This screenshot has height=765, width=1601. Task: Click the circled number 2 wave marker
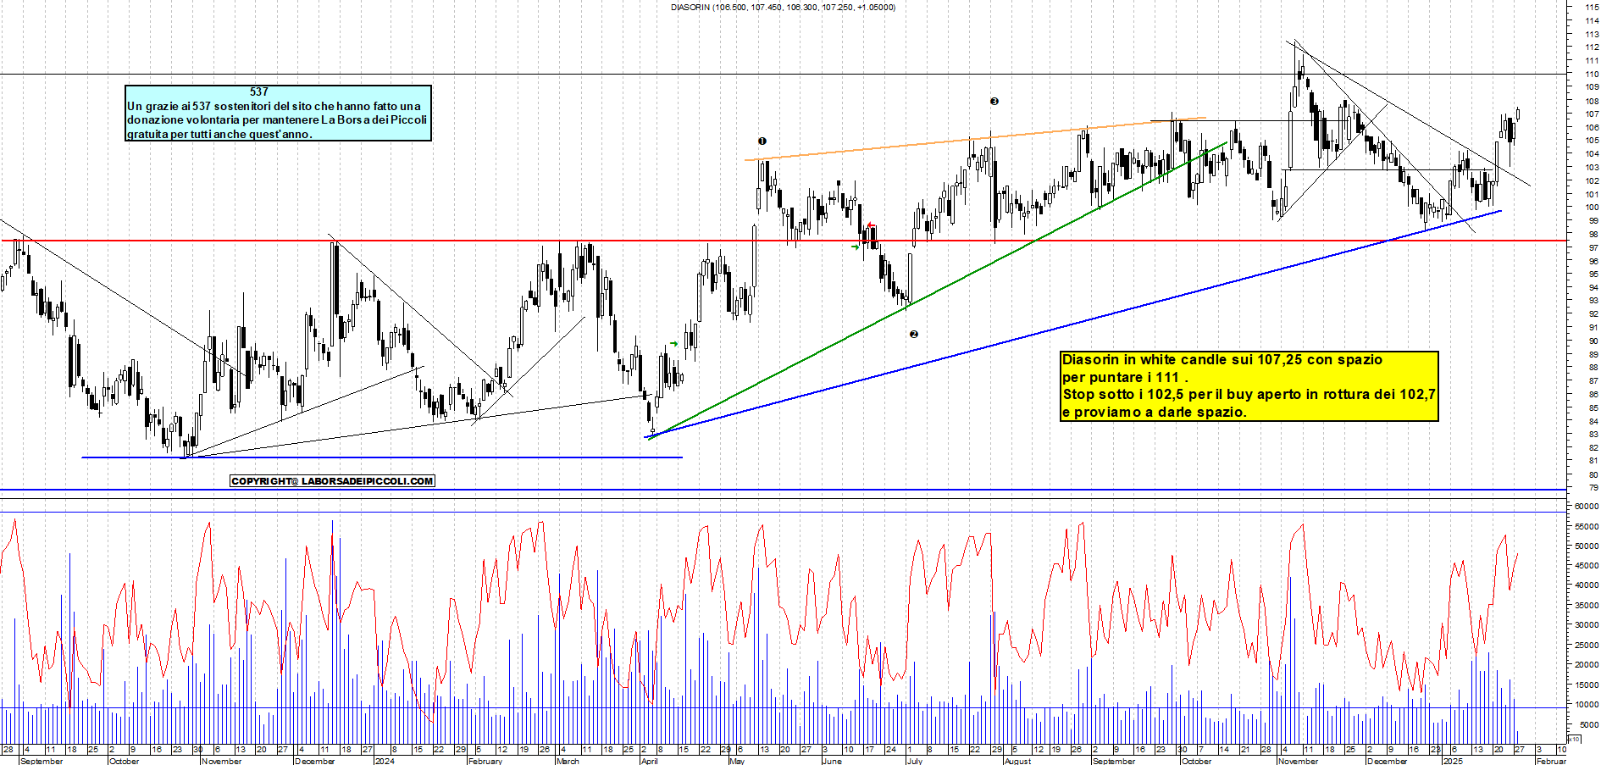coord(913,335)
